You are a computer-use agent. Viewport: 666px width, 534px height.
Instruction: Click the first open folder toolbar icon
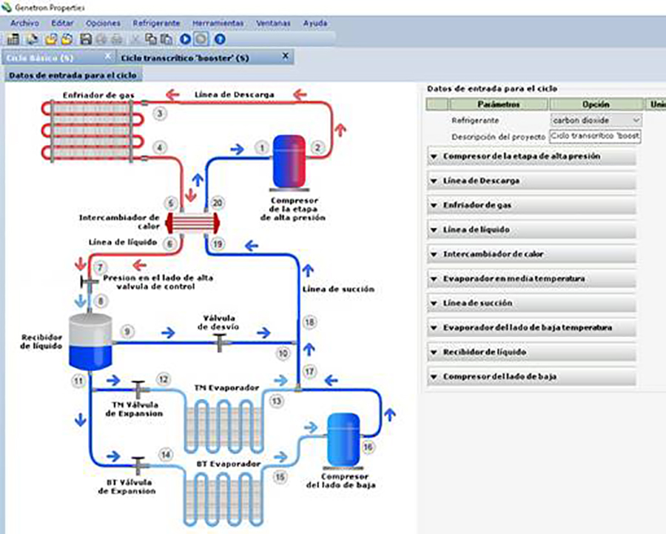(51, 39)
